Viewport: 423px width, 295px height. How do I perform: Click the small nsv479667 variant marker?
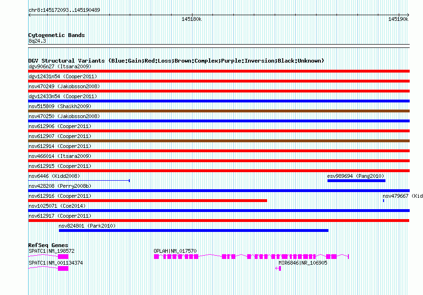(384, 201)
